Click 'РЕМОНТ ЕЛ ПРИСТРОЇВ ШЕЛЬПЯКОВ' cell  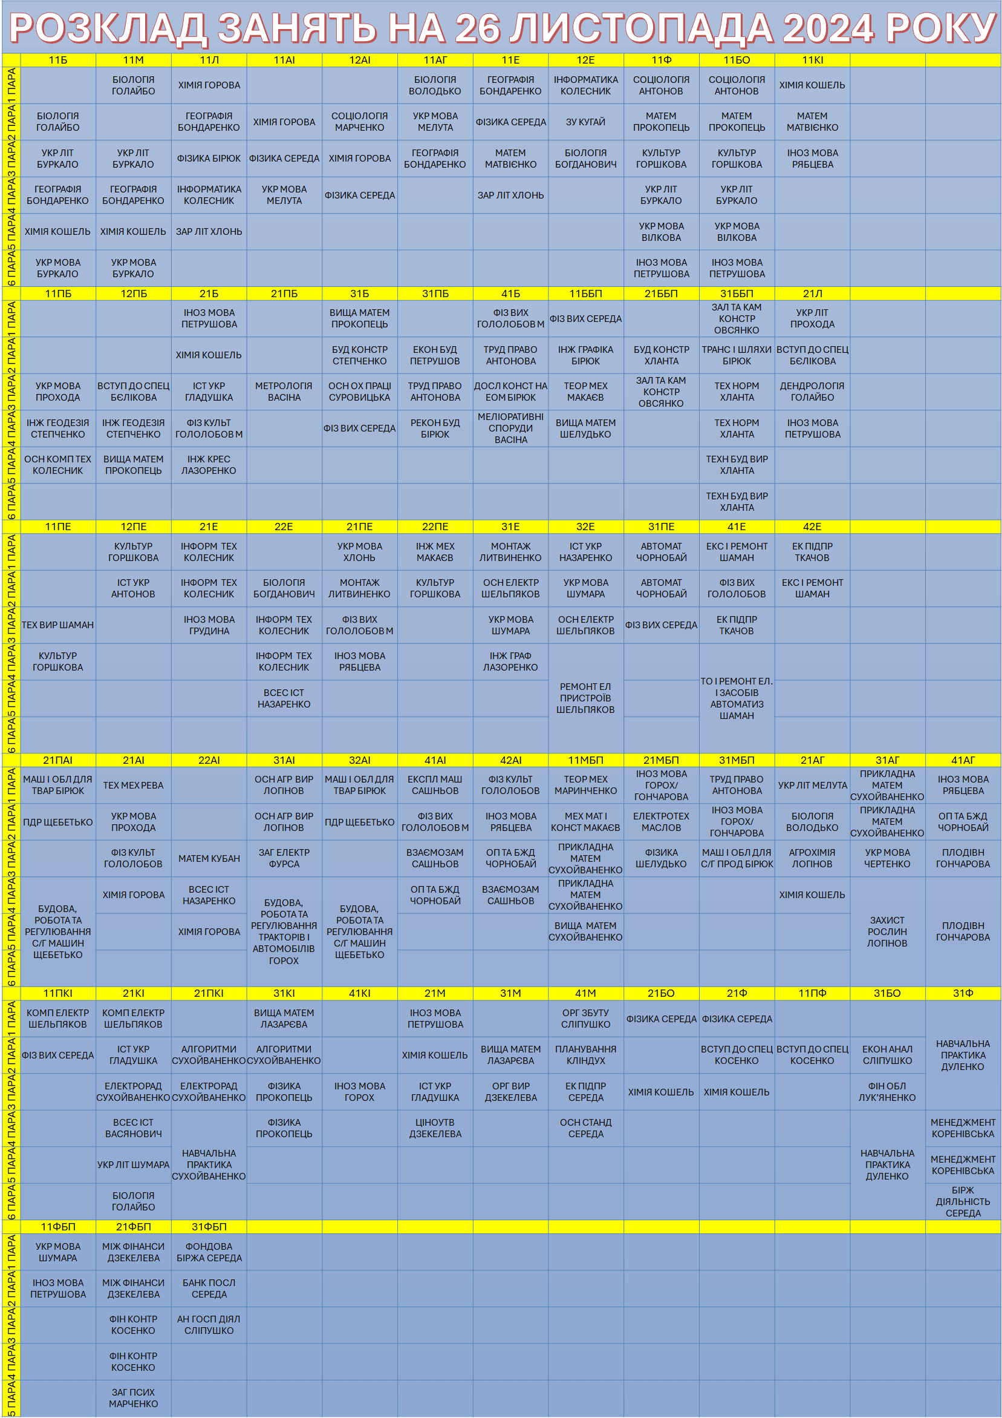point(585,698)
